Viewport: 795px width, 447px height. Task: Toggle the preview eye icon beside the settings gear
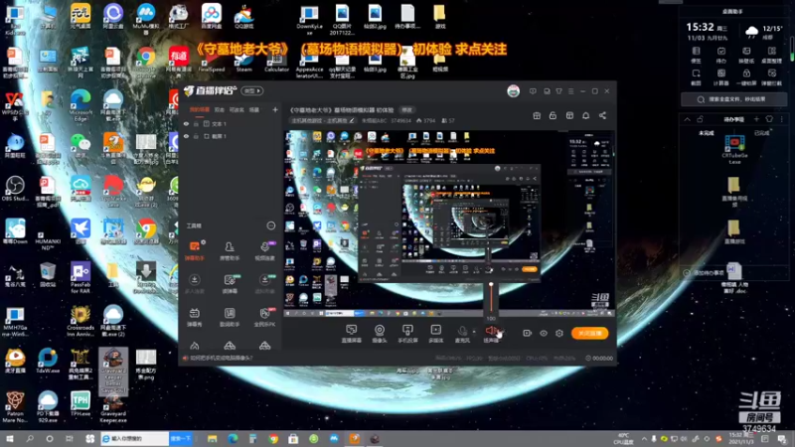(543, 333)
